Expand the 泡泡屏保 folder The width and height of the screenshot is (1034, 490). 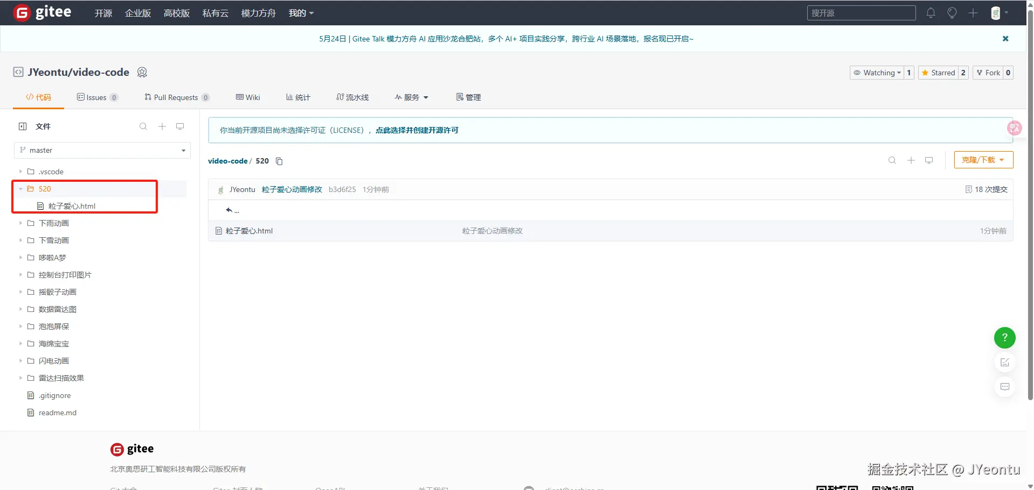[20, 326]
